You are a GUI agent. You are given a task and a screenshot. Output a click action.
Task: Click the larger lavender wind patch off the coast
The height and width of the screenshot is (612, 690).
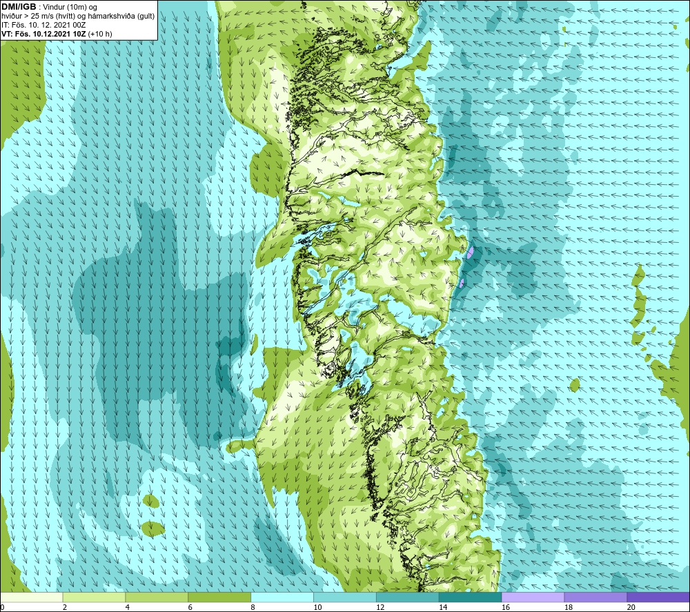[x=471, y=252]
